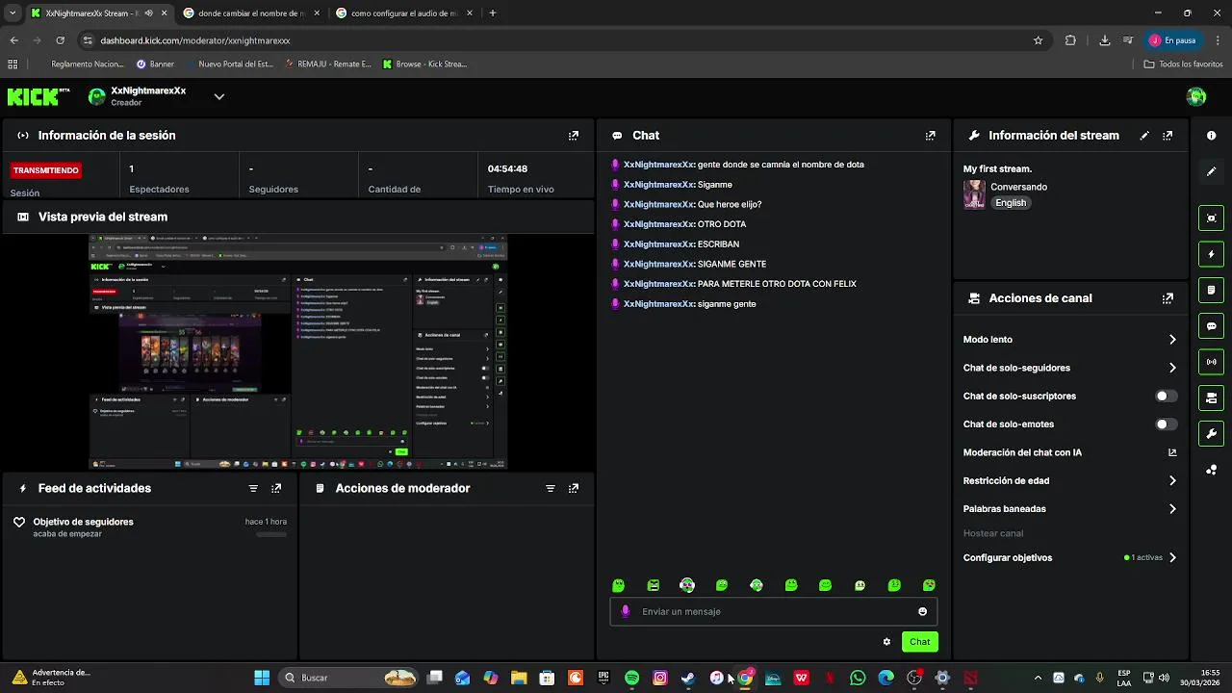
Task: Switch to the como configurar el audio tab
Action: [x=404, y=13]
